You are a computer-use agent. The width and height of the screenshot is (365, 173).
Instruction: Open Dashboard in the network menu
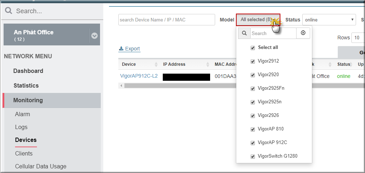click(x=28, y=71)
